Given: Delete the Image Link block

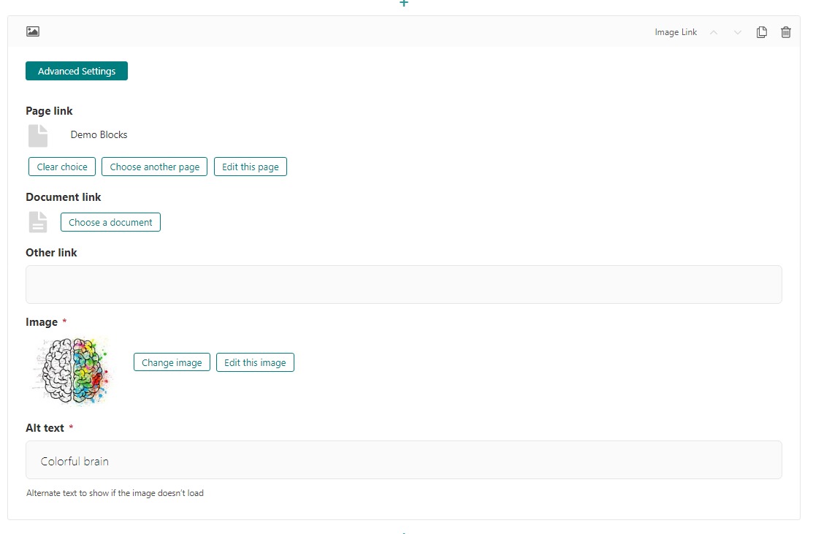Looking at the screenshot, I should click(x=785, y=32).
